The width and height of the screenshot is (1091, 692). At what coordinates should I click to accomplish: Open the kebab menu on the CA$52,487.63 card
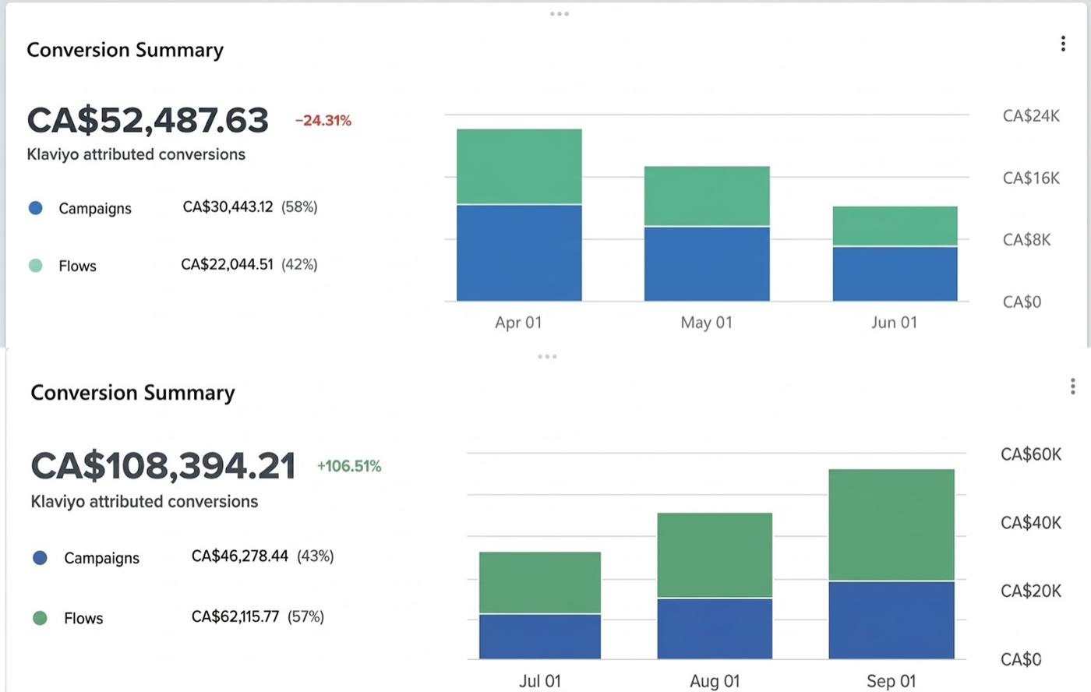tap(1063, 44)
